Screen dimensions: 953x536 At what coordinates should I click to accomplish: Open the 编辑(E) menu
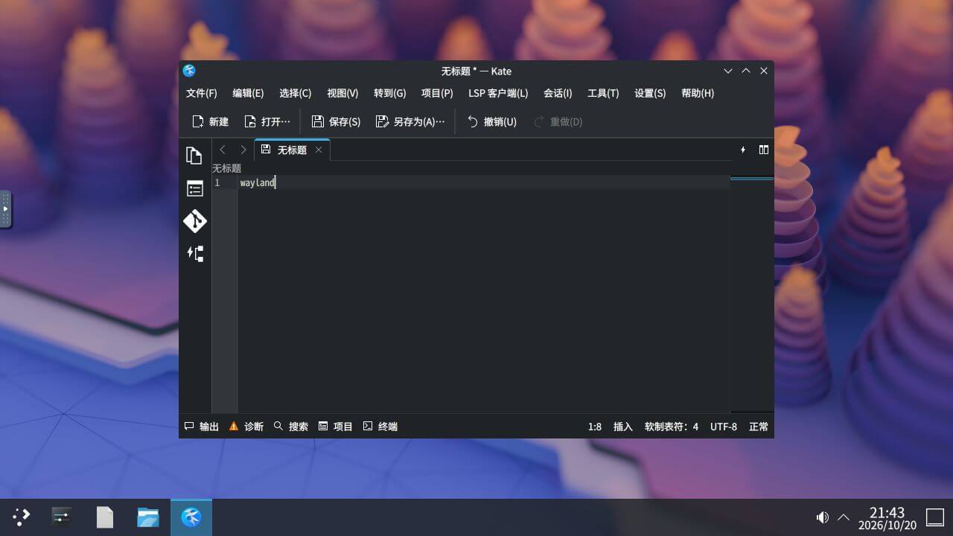tap(248, 93)
